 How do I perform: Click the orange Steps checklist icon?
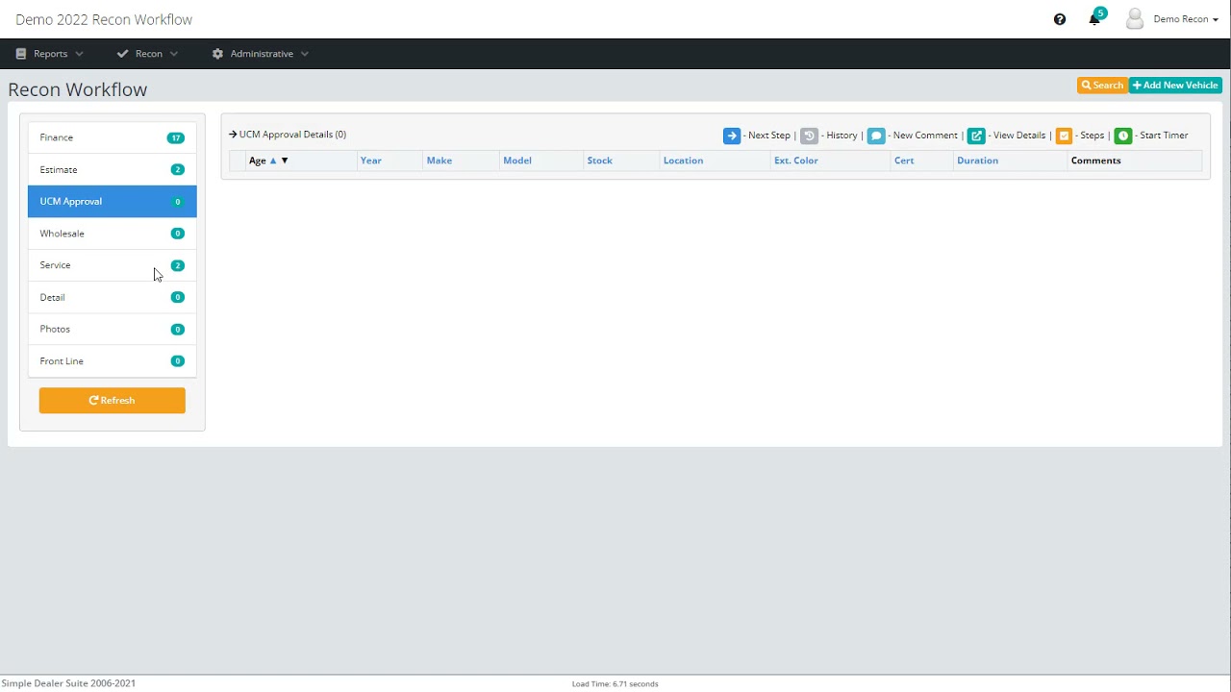tap(1064, 136)
